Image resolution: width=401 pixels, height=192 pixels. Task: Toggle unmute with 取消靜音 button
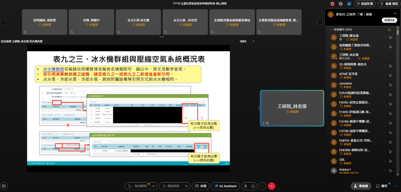[137, 186]
